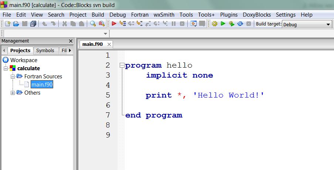The height and width of the screenshot is (170, 334).
Task: Open the Help menu
Action: tap(307, 15)
